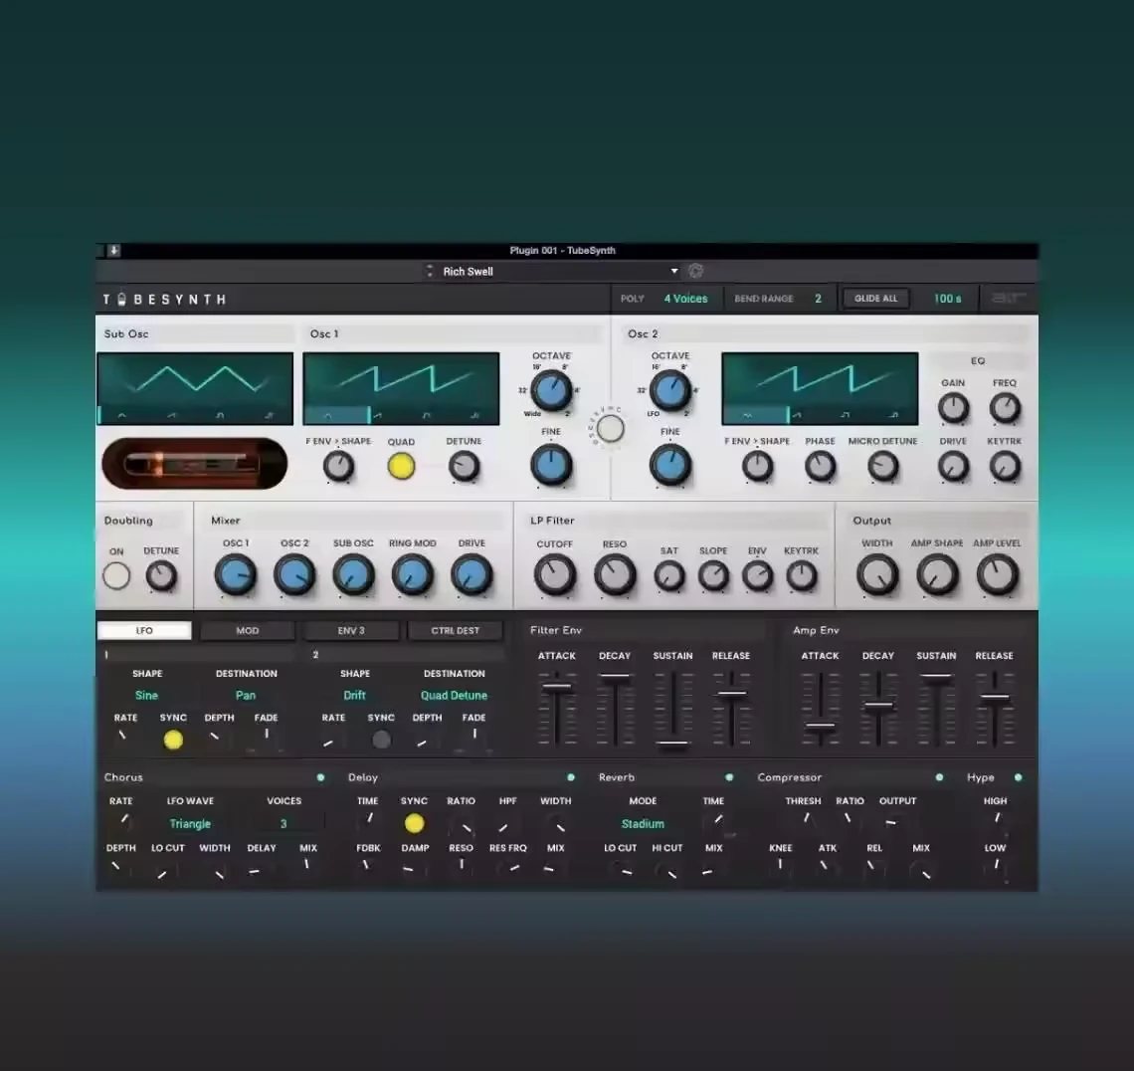Screen dimensions: 1134x1071
Task: Click the LP Filter Cutoff knob
Action: [x=555, y=575]
